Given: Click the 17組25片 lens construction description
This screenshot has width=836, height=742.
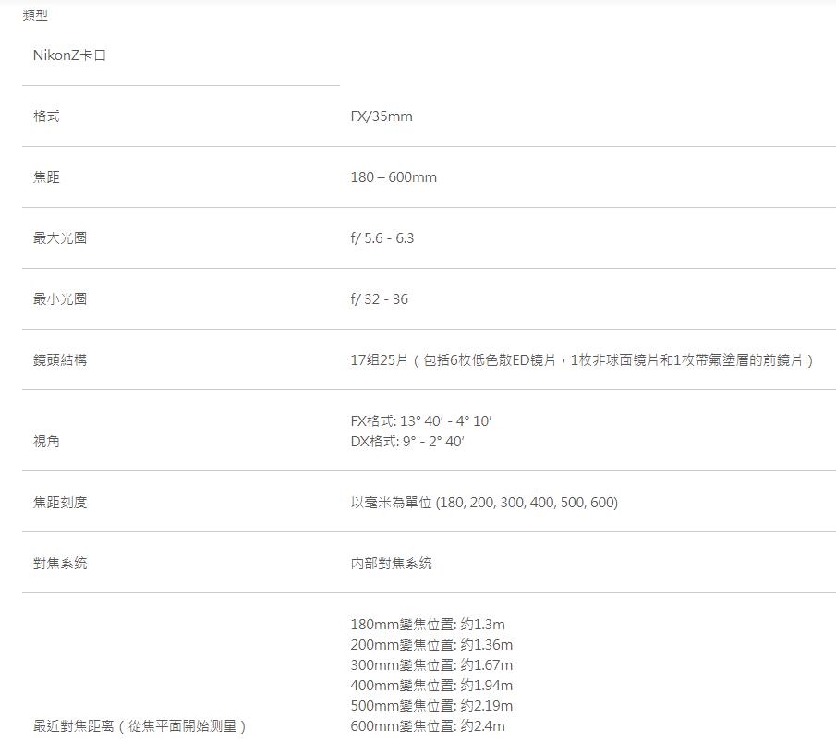Looking at the screenshot, I should coord(582,360).
